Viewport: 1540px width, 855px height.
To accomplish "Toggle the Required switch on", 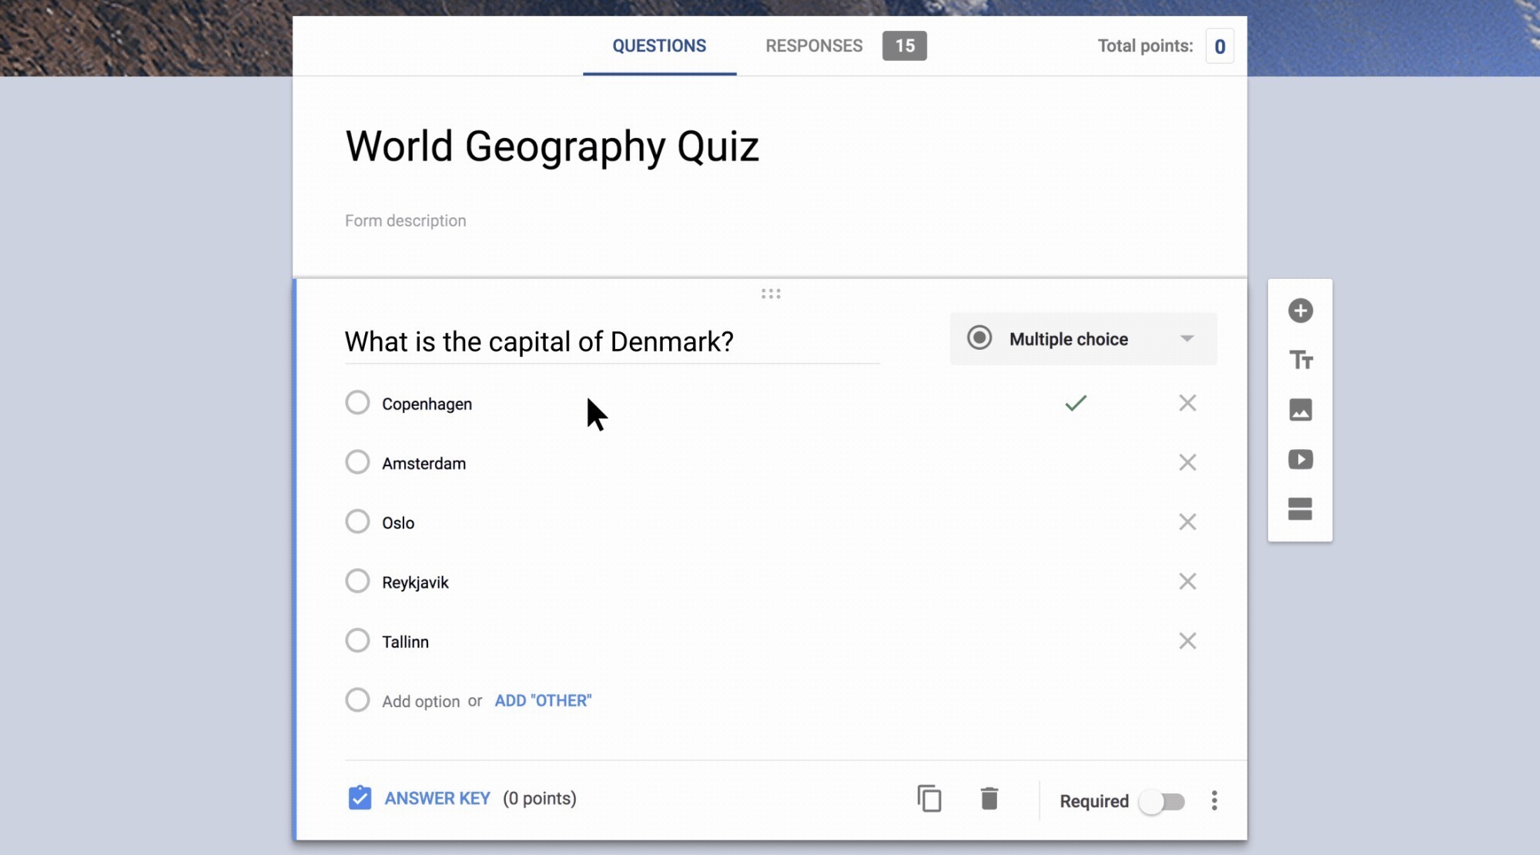I will [1163, 801].
